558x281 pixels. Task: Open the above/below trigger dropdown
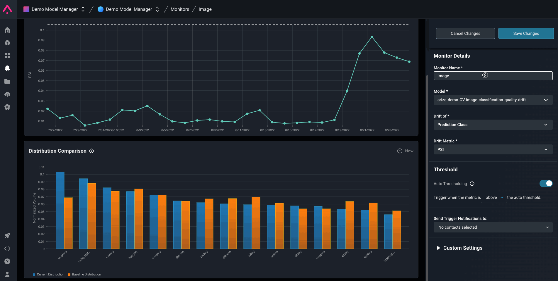click(x=494, y=198)
